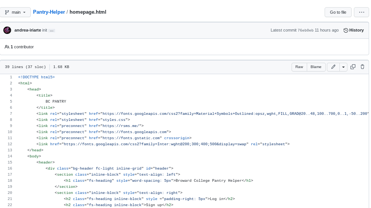Click andrea-iriarte's avatar image
371x208 pixels.
pos(7,30)
